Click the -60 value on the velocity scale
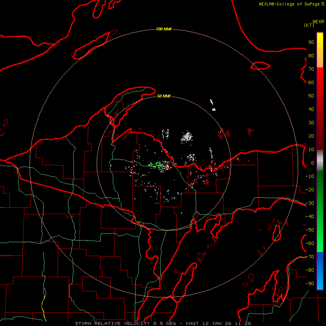The width and height of the screenshot is (326, 326). point(310,243)
